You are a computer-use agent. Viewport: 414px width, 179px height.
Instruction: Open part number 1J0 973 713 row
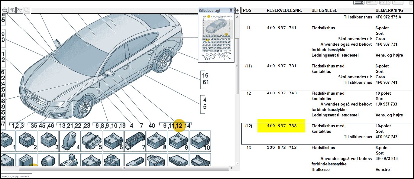pyautogui.click(x=282, y=148)
